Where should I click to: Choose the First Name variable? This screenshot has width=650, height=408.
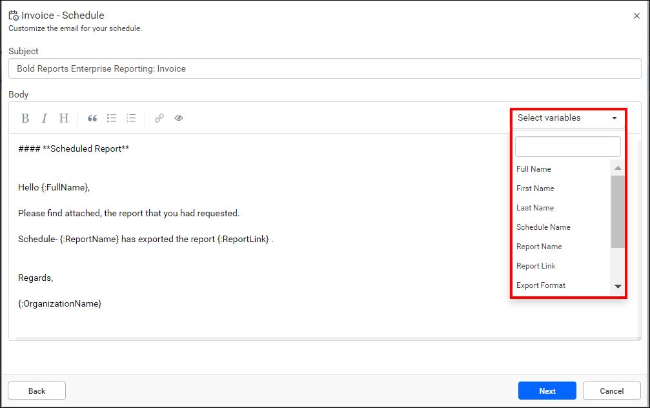[x=535, y=189]
